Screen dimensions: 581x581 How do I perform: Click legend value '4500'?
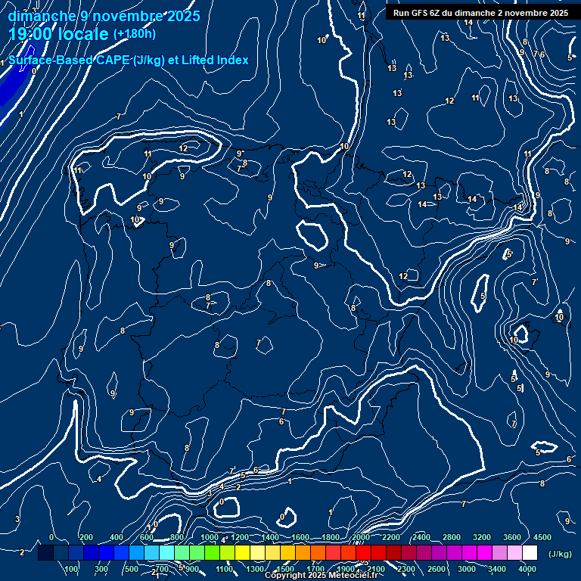click(542, 537)
